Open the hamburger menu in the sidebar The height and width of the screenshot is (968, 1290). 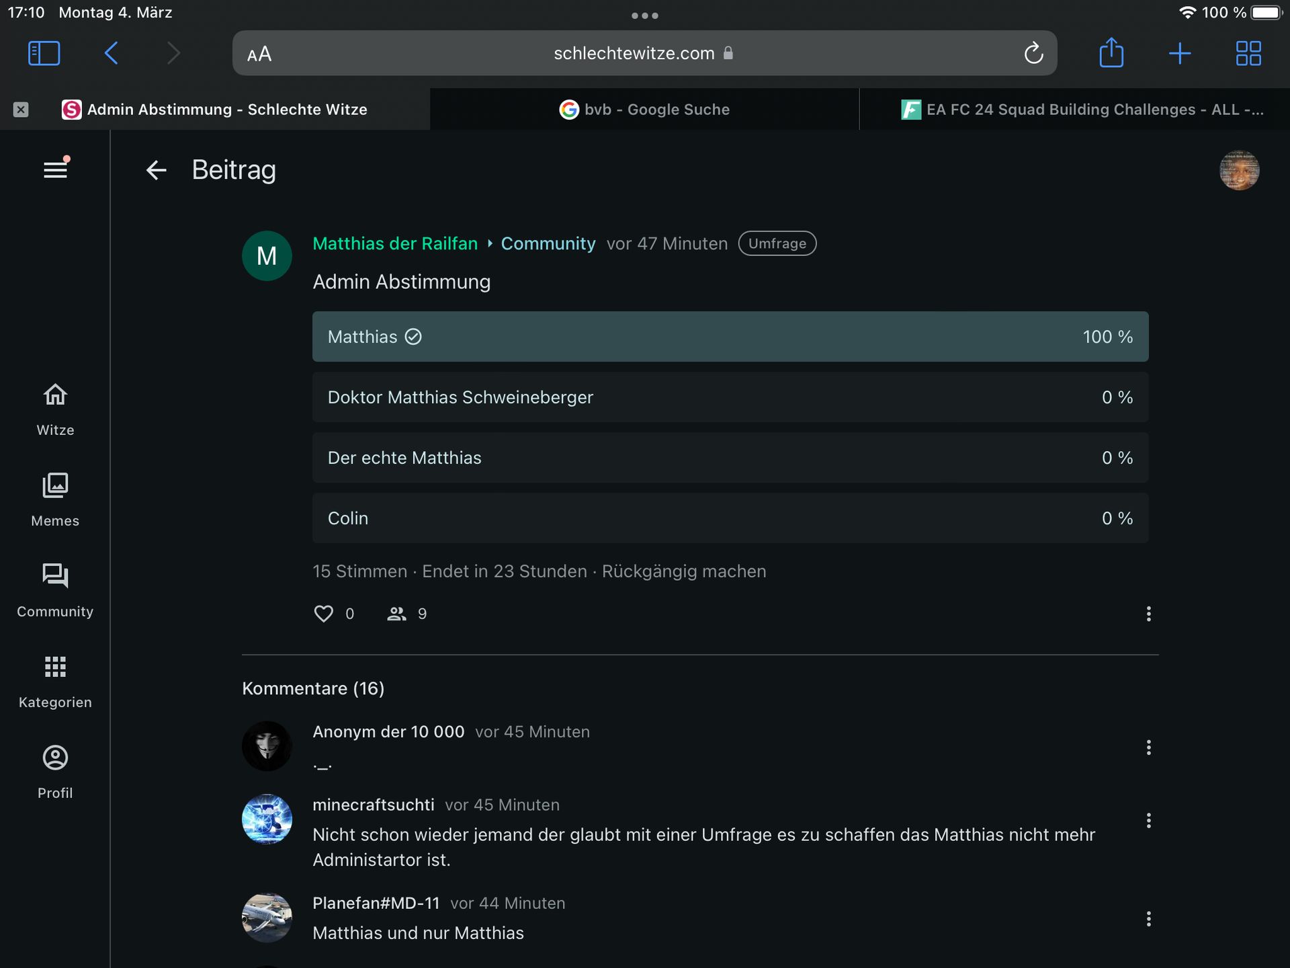pyautogui.click(x=55, y=169)
